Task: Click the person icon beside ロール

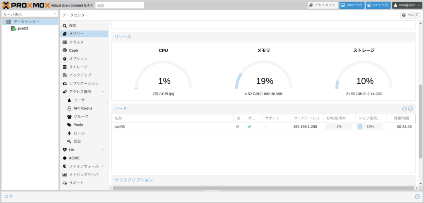Action: pos(69,133)
